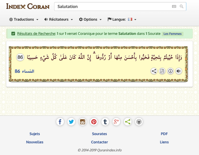Click into the Salutation search field
199x155 pixels.
tap(111, 6)
